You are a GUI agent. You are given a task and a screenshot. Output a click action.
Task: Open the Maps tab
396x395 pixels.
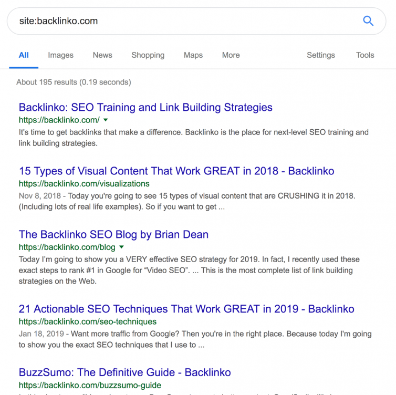click(193, 55)
